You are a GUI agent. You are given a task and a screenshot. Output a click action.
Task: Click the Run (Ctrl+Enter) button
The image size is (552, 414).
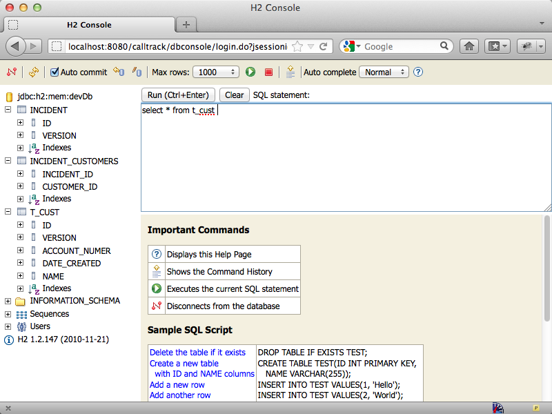click(178, 95)
